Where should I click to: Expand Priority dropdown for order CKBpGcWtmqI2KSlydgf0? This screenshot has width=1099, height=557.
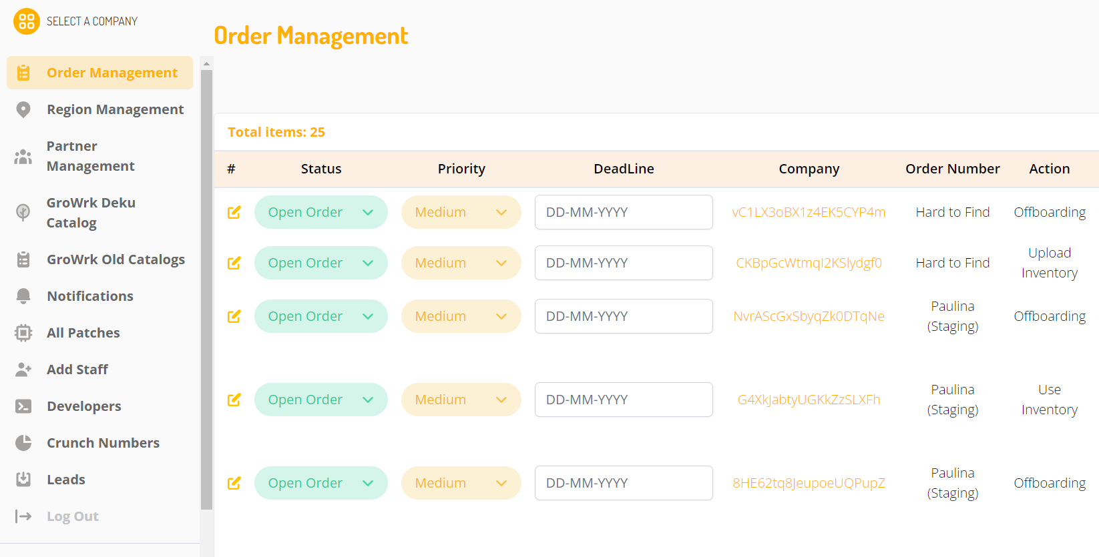(x=461, y=263)
